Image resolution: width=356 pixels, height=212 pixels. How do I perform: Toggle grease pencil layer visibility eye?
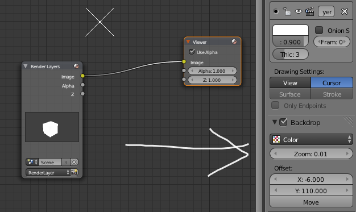pos(299,11)
